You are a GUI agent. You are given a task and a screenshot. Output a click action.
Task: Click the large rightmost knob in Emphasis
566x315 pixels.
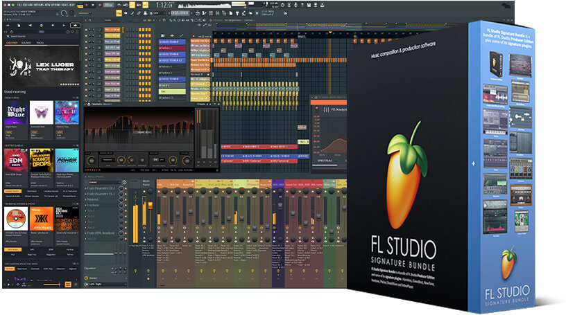pyautogui.click(x=187, y=161)
